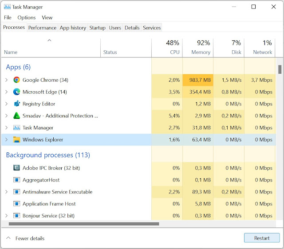Click the AggregatorHost process icon
The image size is (284, 249).
pos(17,180)
